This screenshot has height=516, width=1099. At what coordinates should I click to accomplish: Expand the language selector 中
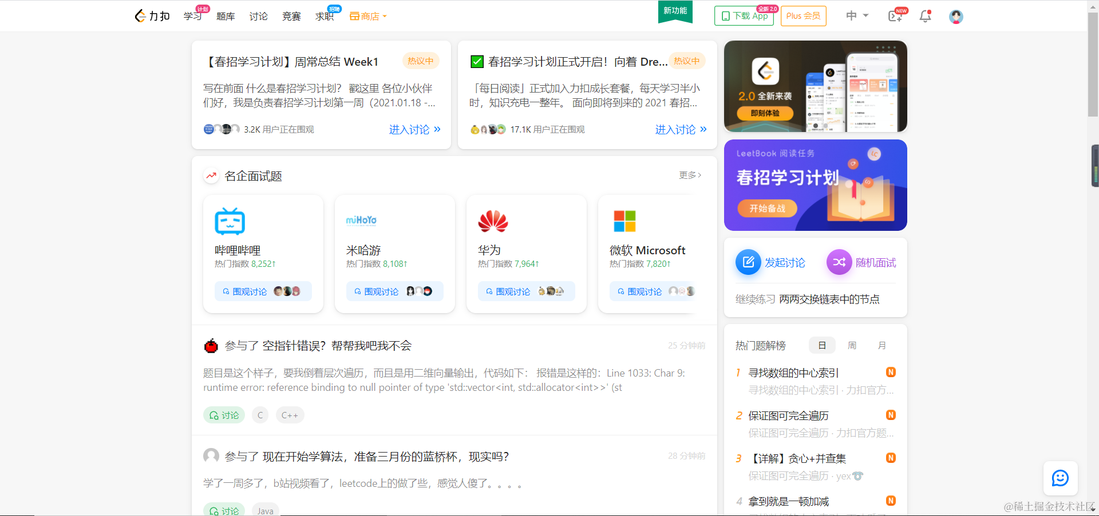point(857,16)
